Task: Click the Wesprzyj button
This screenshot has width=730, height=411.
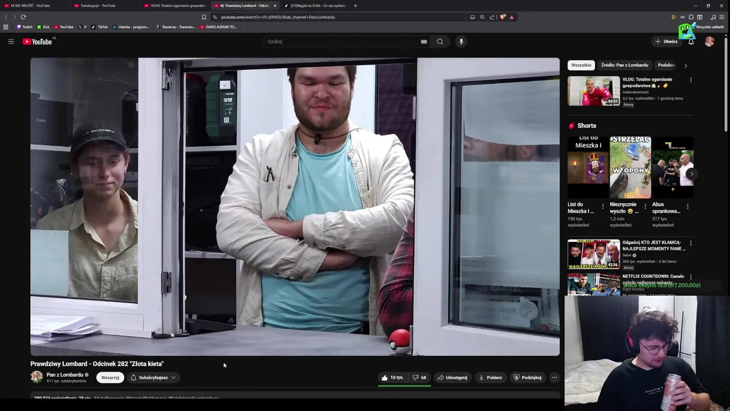Action: pos(110,377)
